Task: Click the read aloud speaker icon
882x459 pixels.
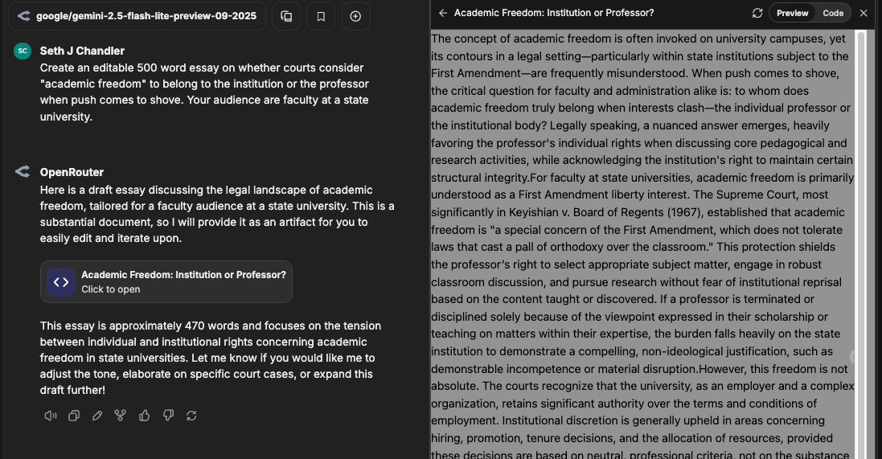Action: 51,416
